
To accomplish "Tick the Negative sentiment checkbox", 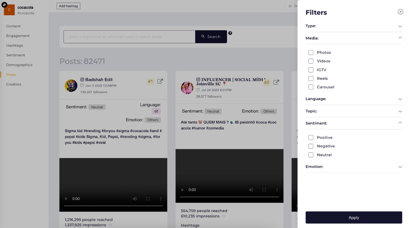I will click(x=311, y=146).
